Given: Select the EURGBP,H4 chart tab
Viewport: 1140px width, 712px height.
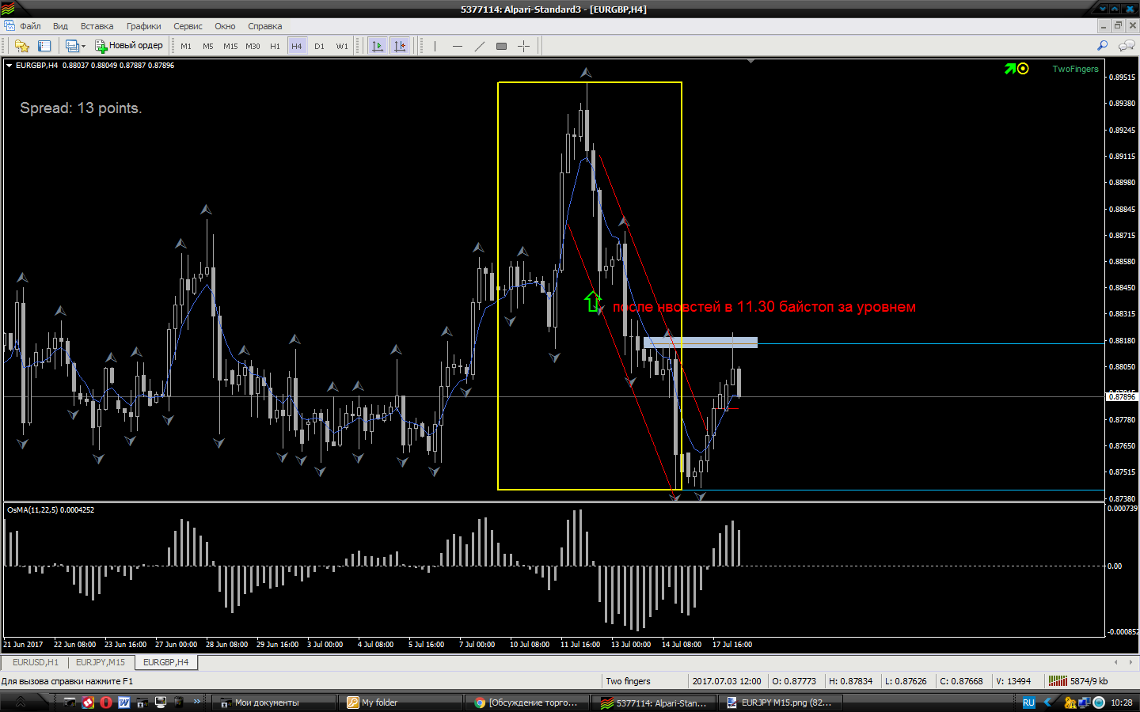Looking at the screenshot, I should pos(165,662).
